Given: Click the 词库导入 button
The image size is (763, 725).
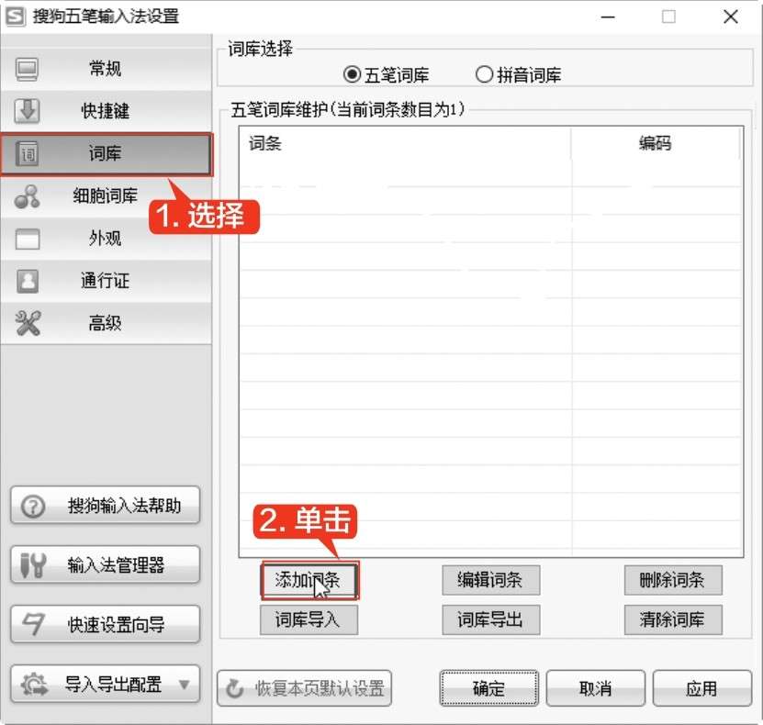Looking at the screenshot, I should [309, 619].
